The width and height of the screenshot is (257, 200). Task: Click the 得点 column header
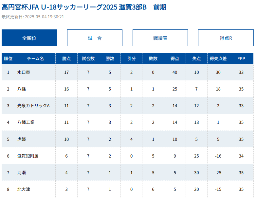tap(174, 59)
